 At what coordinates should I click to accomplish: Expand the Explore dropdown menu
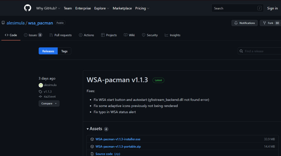point(102,8)
